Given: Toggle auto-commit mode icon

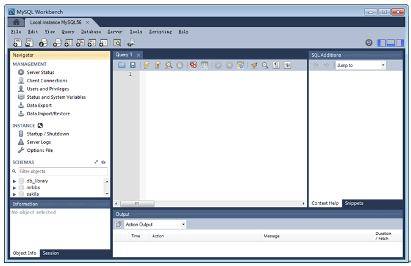Looking at the screenshot, I should pyautogui.click(x=240, y=65).
